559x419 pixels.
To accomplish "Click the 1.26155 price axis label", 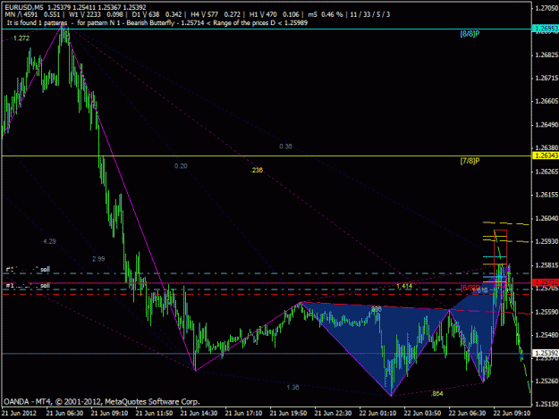I will pyautogui.click(x=546, y=195).
